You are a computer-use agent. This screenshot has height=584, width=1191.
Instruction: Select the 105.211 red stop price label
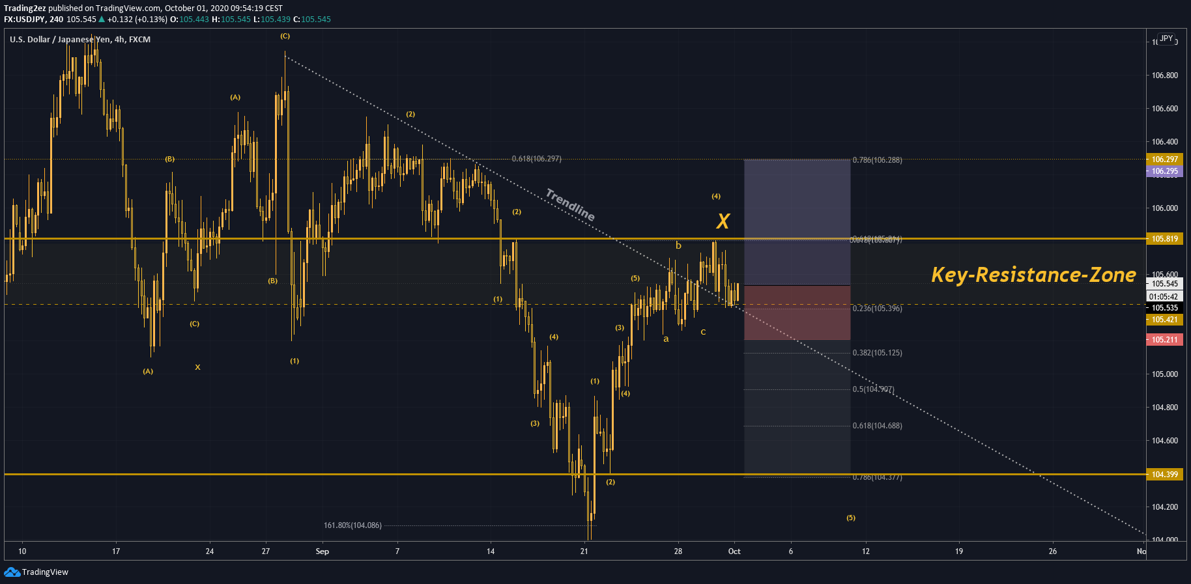1164,340
